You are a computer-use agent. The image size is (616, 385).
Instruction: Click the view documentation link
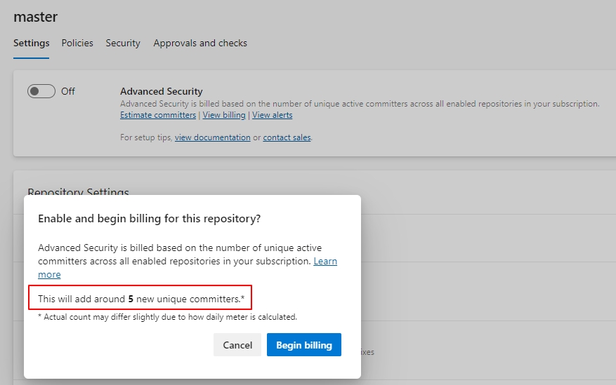pyautogui.click(x=213, y=137)
